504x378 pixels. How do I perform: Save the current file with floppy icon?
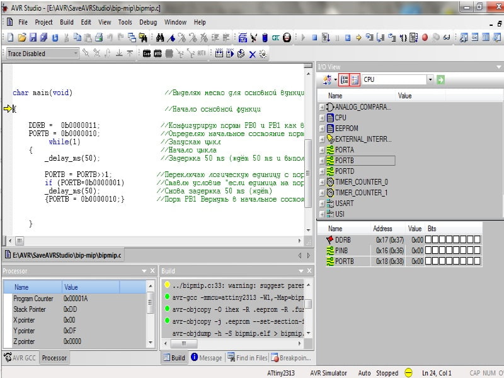click(x=33, y=38)
